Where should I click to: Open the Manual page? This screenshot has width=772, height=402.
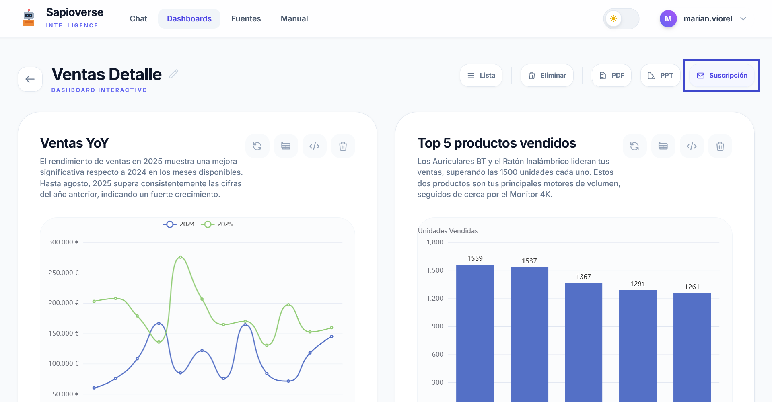pos(294,18)
